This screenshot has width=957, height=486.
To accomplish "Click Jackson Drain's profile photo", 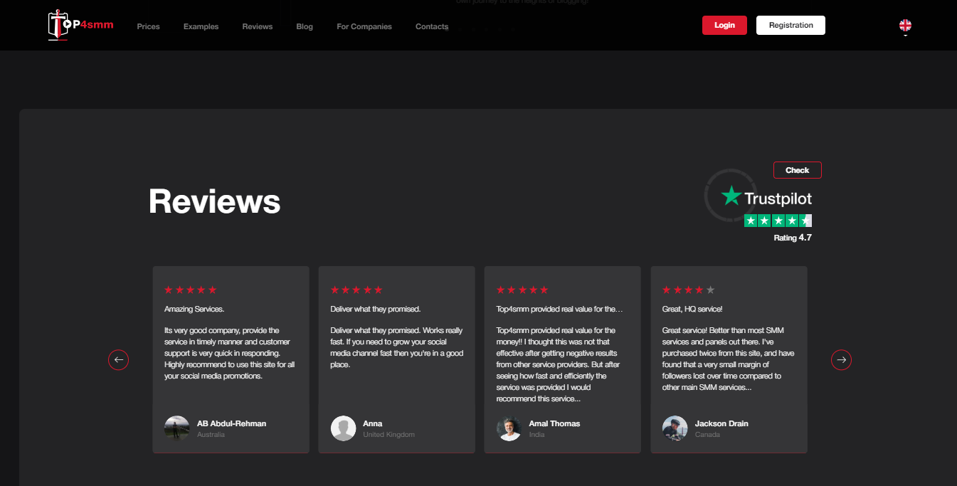I will click(675, 428).
